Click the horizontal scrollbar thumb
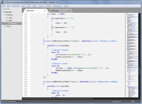 pyautogui.click(x=58, y=99)
